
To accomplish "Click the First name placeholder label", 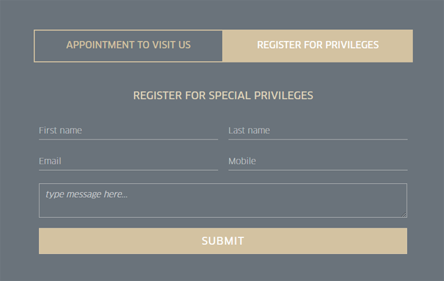I will (60, 130).
